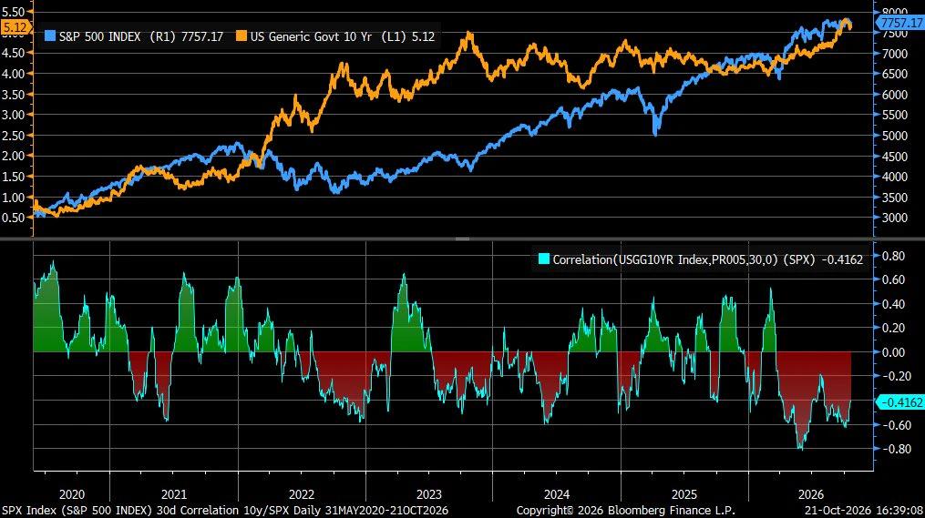Viewport: 925px width, 518px height.
Task: Click the 2025 year label on time axis
Action: click(684, 494)
